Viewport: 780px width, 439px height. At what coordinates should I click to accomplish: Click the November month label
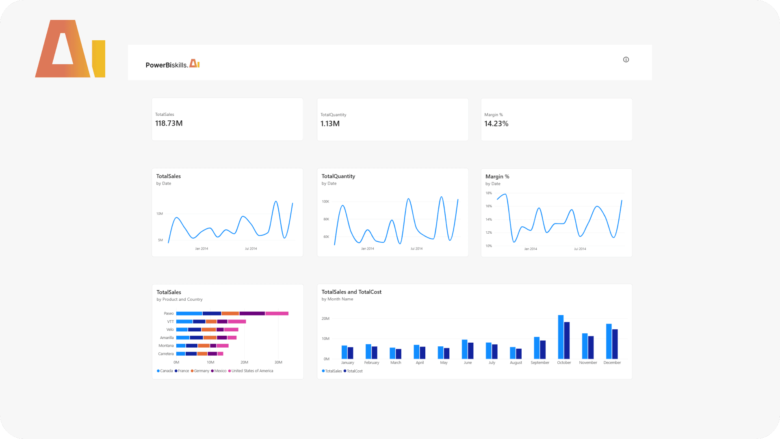tap(588, 363)
